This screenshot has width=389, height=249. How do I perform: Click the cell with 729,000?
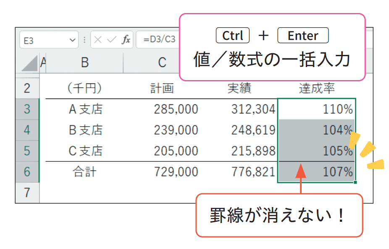click(162, 172)
